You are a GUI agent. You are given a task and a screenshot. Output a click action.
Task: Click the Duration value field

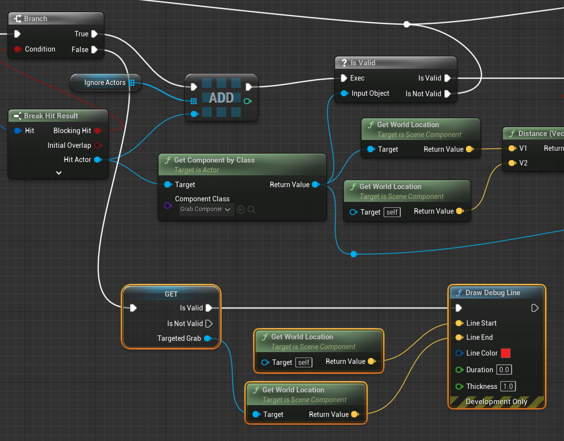click(x=504, y=370)
